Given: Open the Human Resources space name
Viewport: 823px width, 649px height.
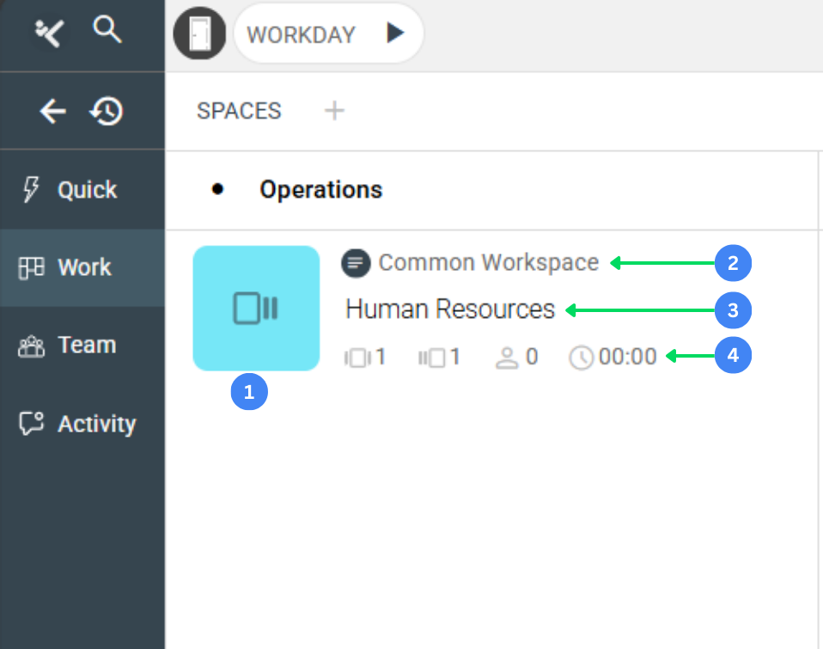Looking at the screenshot, I should tap(450, 309).
